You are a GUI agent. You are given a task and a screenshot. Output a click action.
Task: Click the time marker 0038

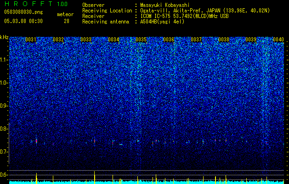coord(224,40)
